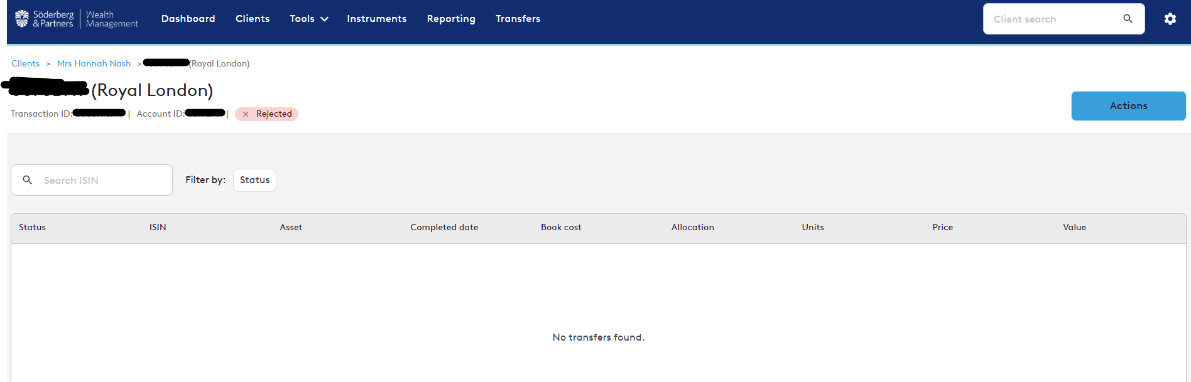Focus the Client search field
1191x382 pixels.
[x=1063, y=19]
